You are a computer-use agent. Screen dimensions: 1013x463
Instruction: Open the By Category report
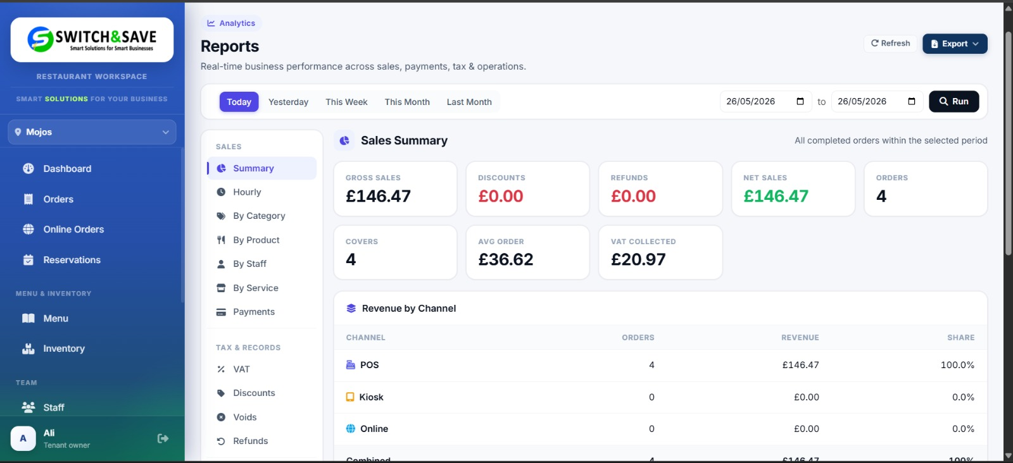tap(261, 216)
